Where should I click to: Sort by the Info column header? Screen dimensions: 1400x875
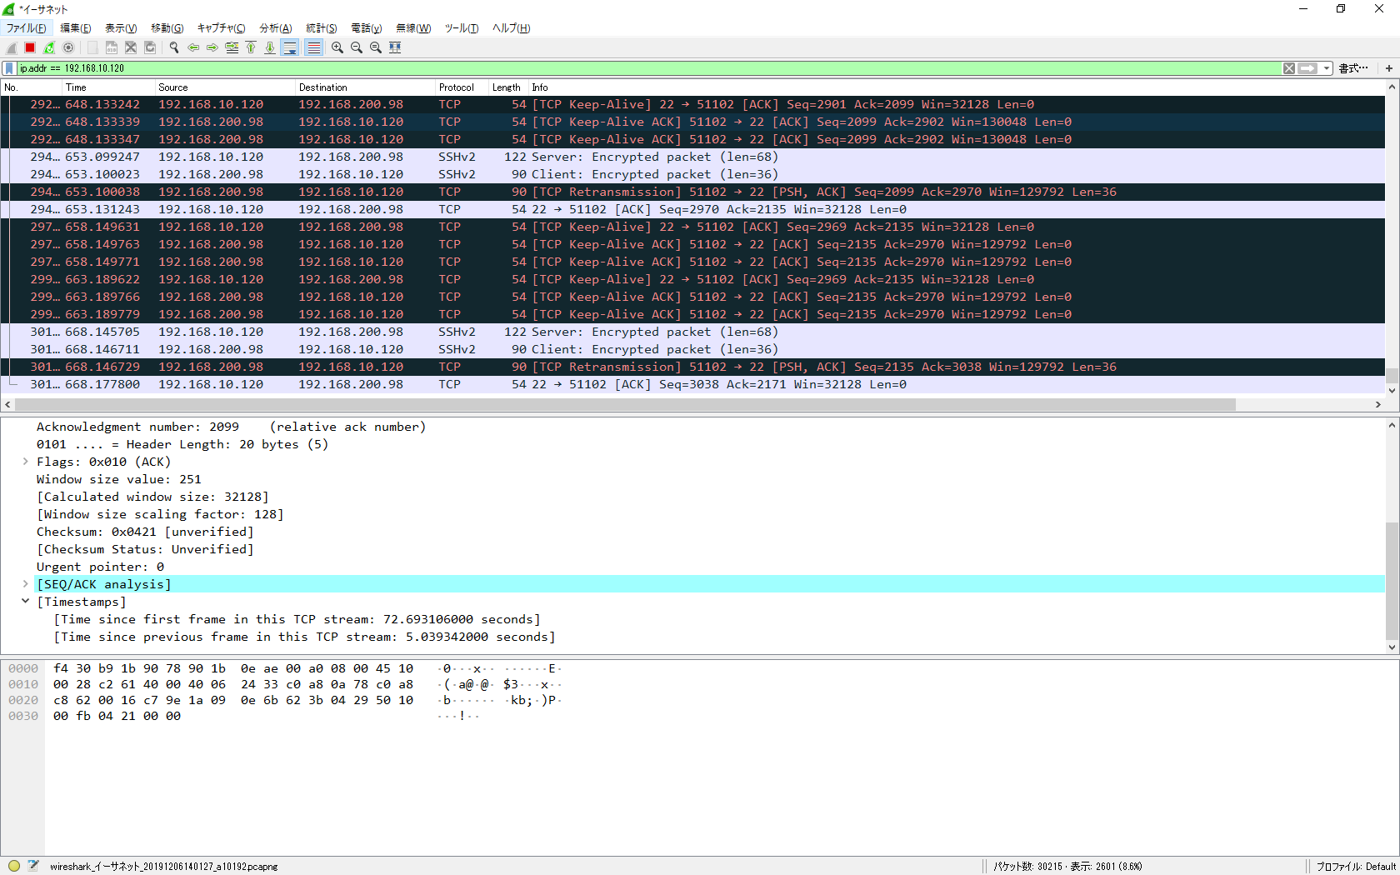point(957,87)
